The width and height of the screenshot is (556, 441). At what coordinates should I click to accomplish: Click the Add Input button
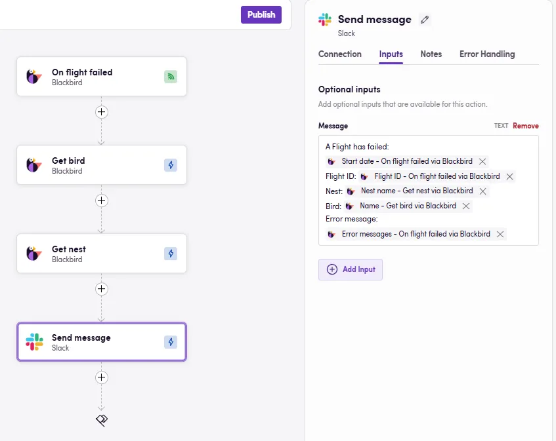351,269
